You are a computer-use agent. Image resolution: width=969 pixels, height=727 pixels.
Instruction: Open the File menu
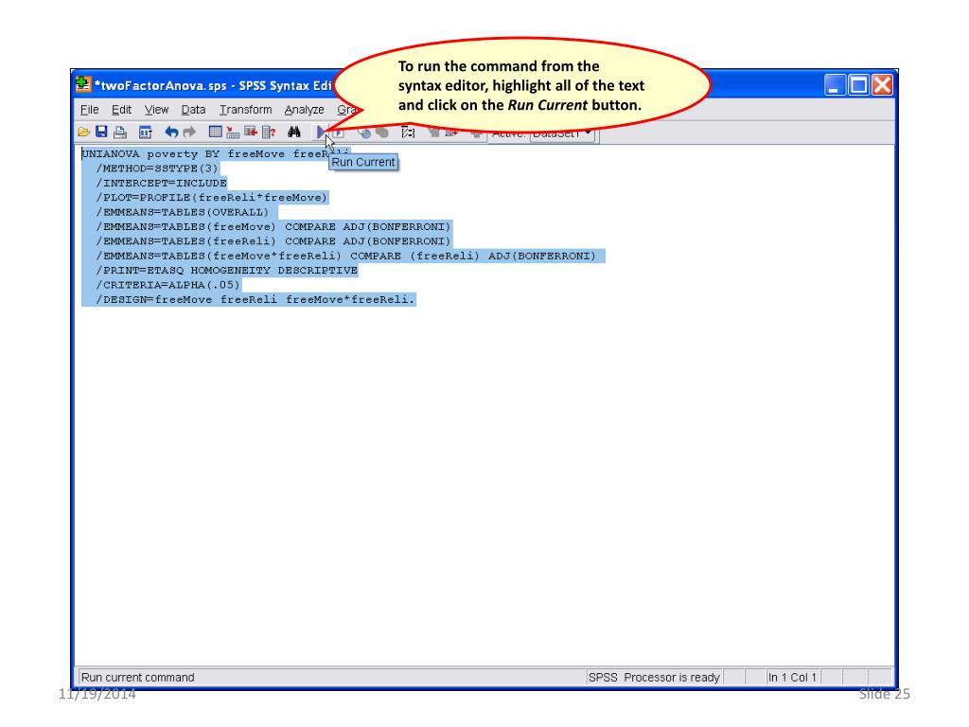[x=90, y=110]
